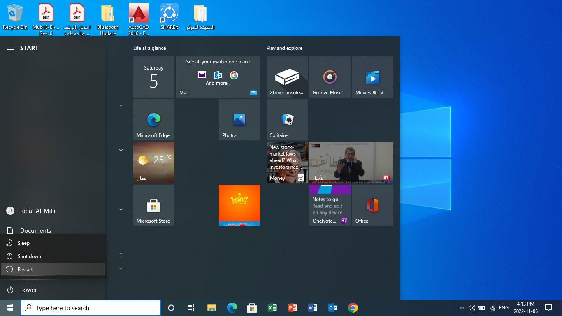562x316 pixels.
Task: Click the Power button in Start menu
Action: pos(28,290)
